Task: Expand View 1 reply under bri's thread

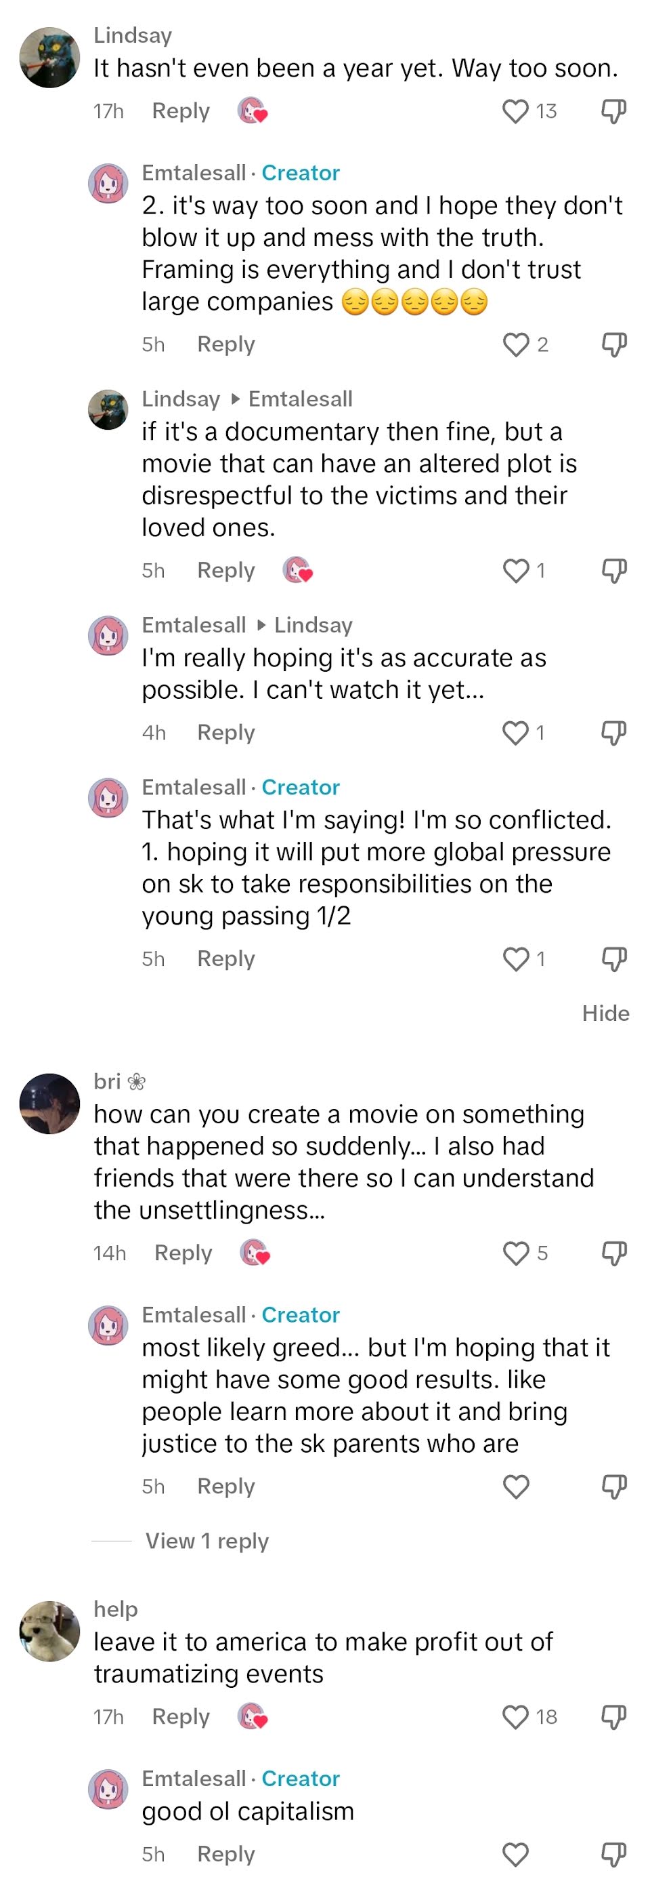Action: 207,1541
